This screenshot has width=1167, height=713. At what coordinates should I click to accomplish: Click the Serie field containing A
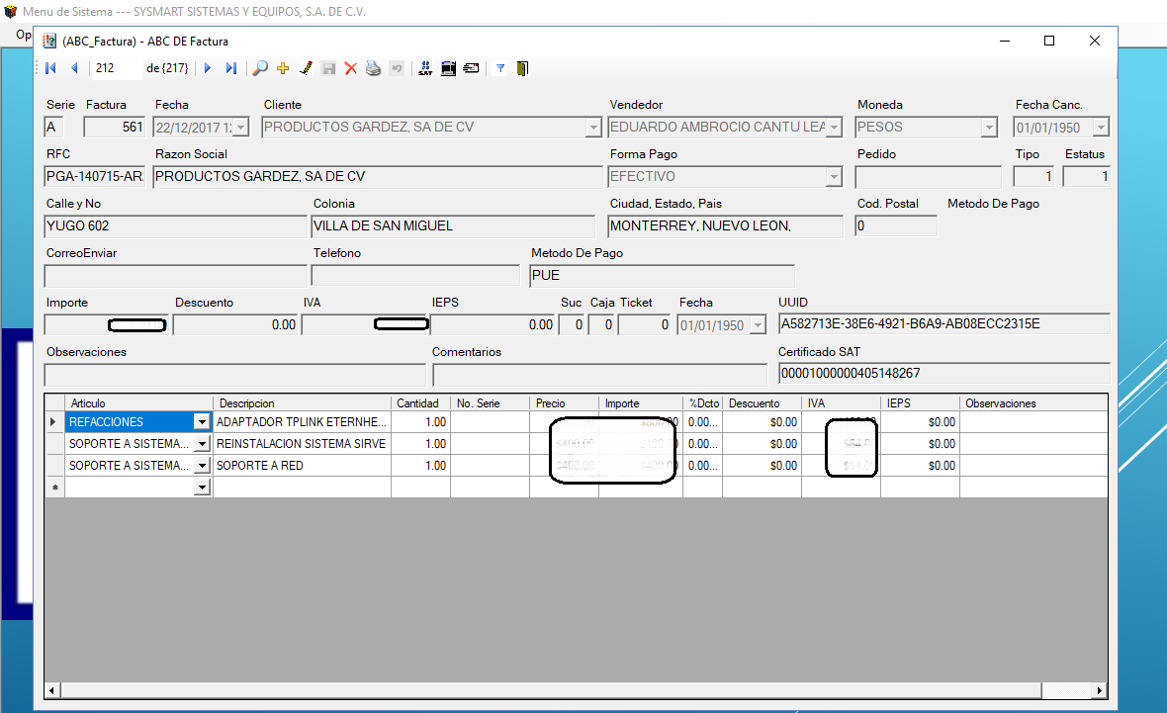(x=53, y=128)
